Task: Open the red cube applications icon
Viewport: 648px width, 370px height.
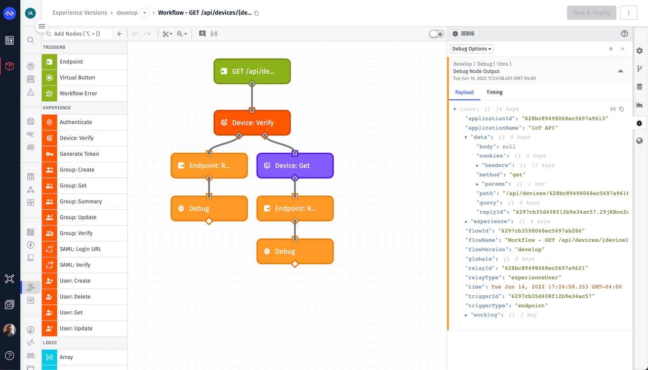Action: [x=10, y=66]
